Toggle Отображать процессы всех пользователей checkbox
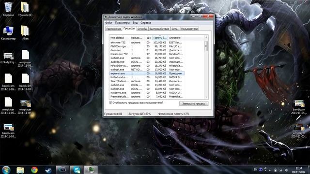This screenshot has height=174, width=310. (111, 103)
